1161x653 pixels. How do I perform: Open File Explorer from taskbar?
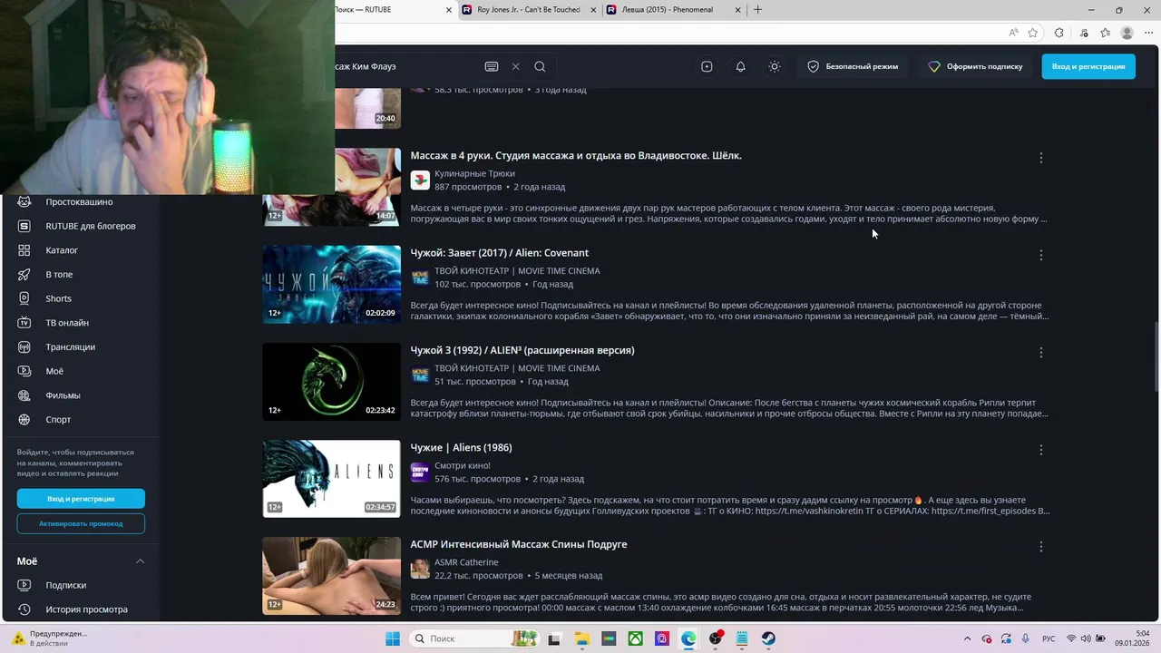(582, 638)
